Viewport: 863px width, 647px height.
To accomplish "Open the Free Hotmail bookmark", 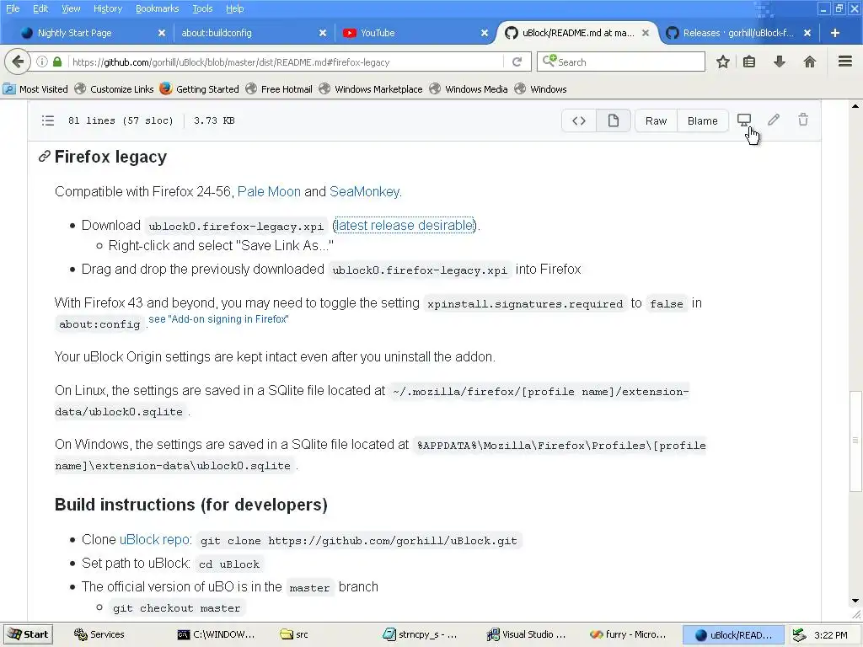I will [279, 89].
